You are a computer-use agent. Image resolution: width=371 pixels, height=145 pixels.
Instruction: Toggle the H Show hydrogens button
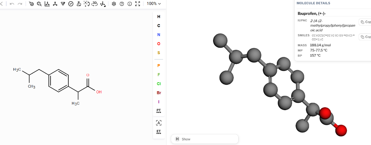[205, 139]
